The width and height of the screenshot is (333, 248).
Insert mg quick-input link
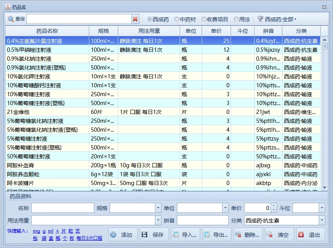click(x=37, y=231)
